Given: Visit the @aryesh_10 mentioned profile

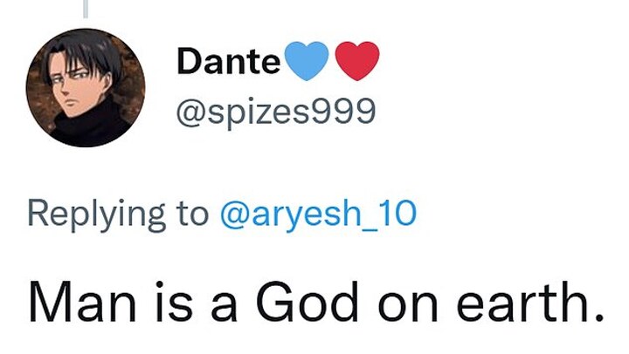Looking at the screenshot, I should coord(318,213).
